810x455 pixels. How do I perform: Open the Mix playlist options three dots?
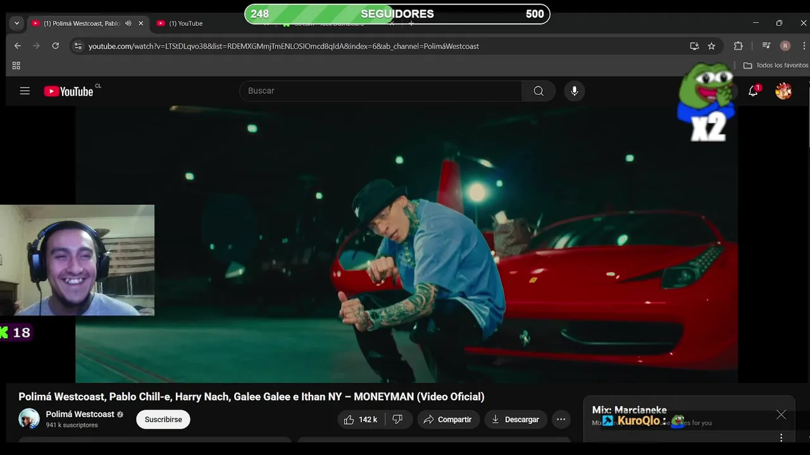coord(782,437)
